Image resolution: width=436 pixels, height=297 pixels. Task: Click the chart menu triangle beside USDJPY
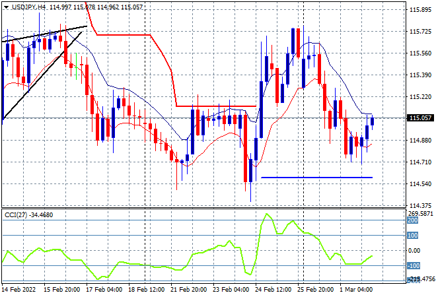6,7
